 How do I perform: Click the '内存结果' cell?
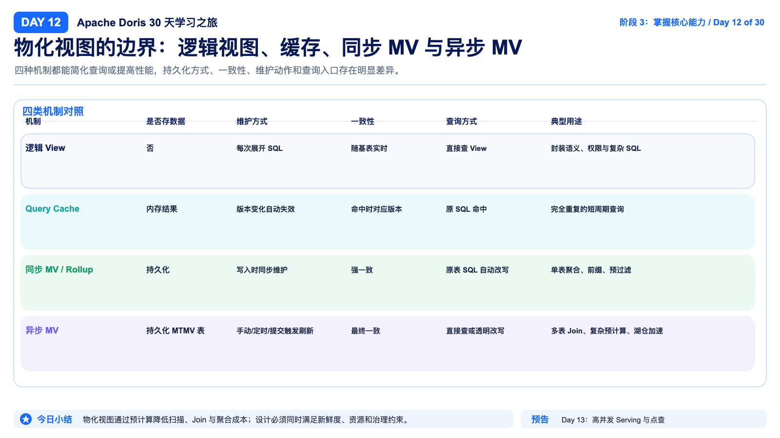[x=162, y=209]
